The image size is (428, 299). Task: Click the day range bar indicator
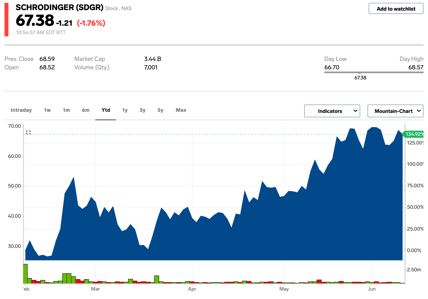point(374,72)
